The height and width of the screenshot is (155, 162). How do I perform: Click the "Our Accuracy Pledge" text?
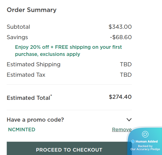tap(145, 149)
